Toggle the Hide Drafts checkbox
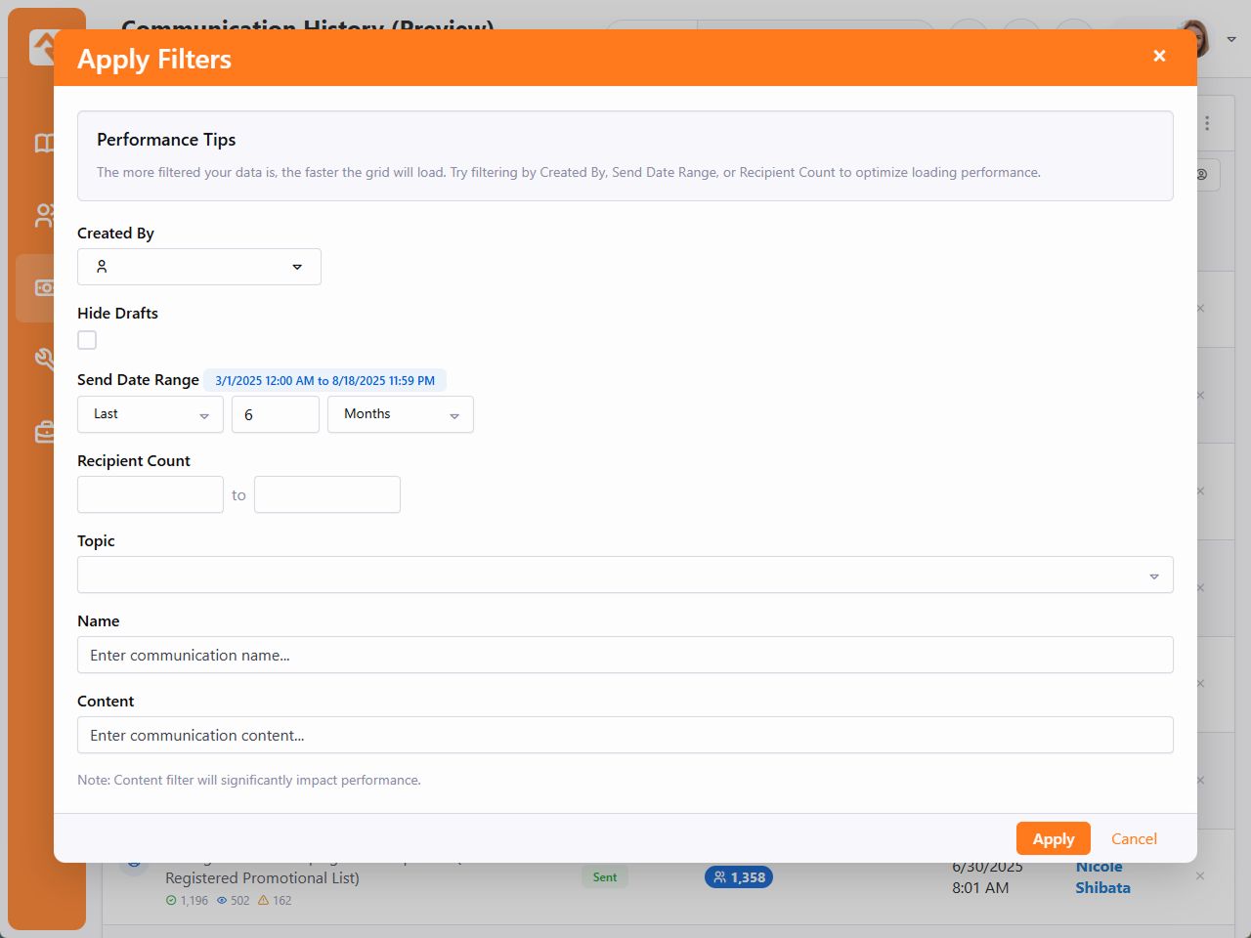This screenshot has width=1251, height=938. 87,340
